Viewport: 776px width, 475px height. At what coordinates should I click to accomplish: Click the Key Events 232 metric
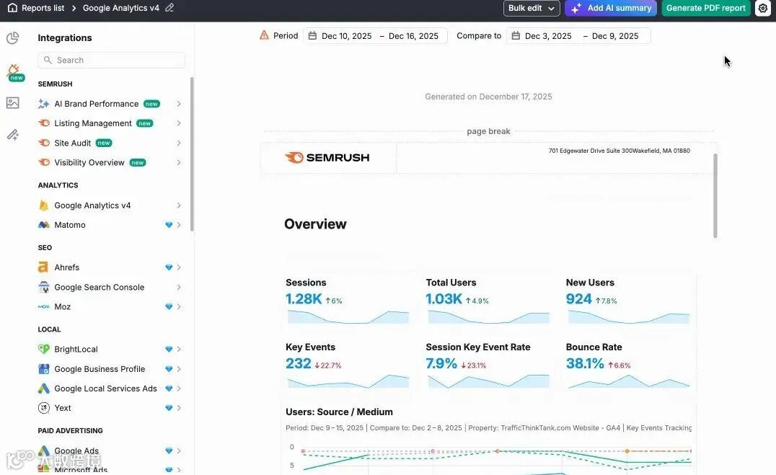299,364
